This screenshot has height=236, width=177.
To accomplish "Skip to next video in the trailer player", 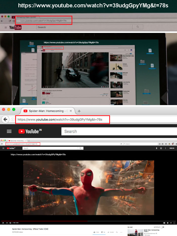I will point(7,223).
